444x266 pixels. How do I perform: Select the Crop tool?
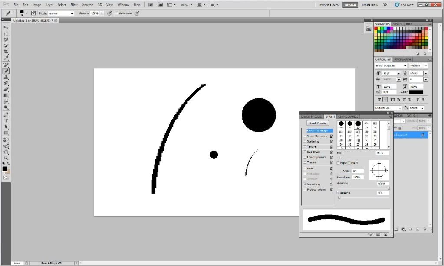[6, 52]
